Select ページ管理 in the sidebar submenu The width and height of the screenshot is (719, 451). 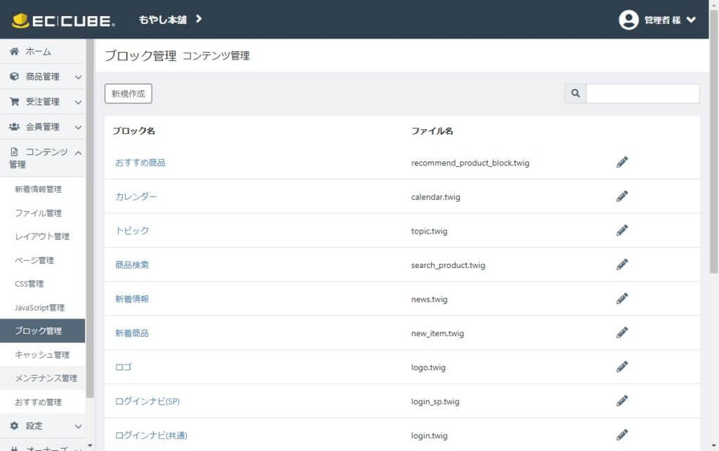34,260
